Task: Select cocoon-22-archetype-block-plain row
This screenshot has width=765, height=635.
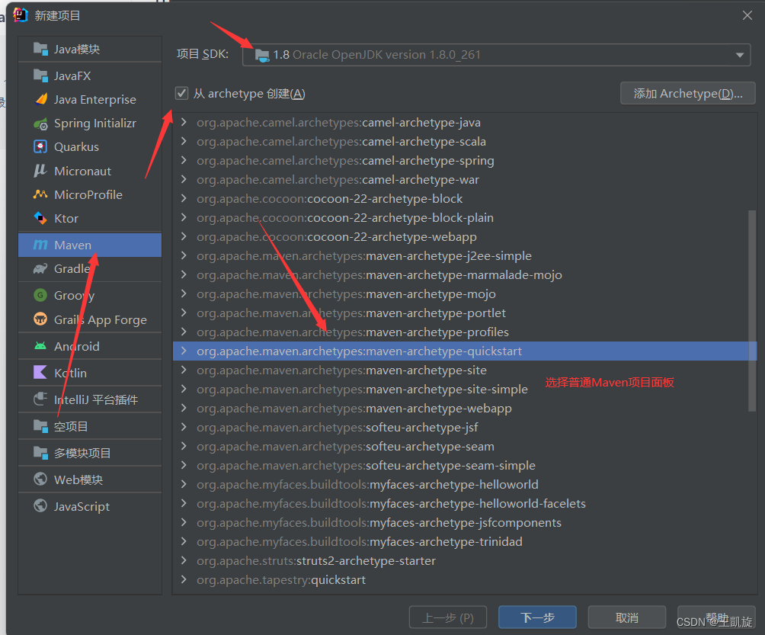Action: point(465,217)
